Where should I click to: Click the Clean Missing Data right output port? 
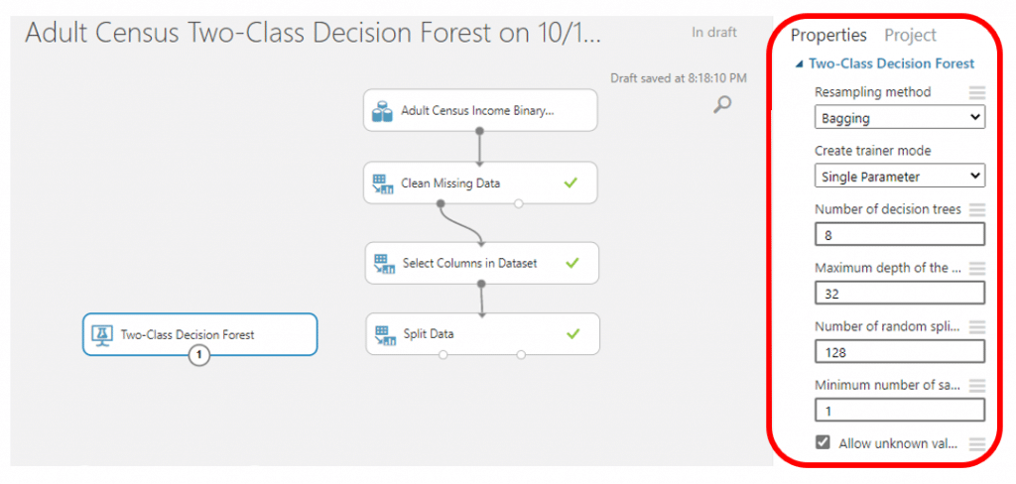(x=518, y=203)
